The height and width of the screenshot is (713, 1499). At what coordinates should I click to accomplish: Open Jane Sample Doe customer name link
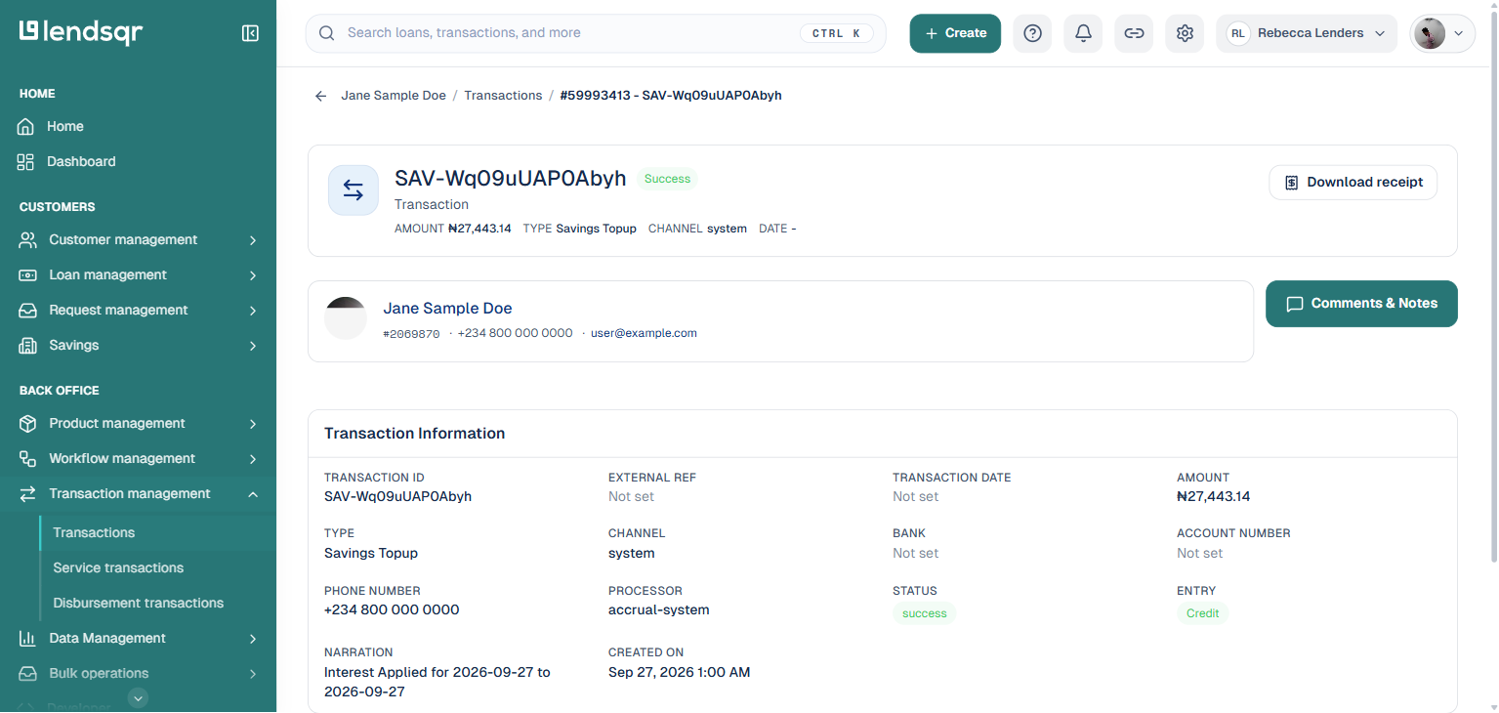(447, 308)
